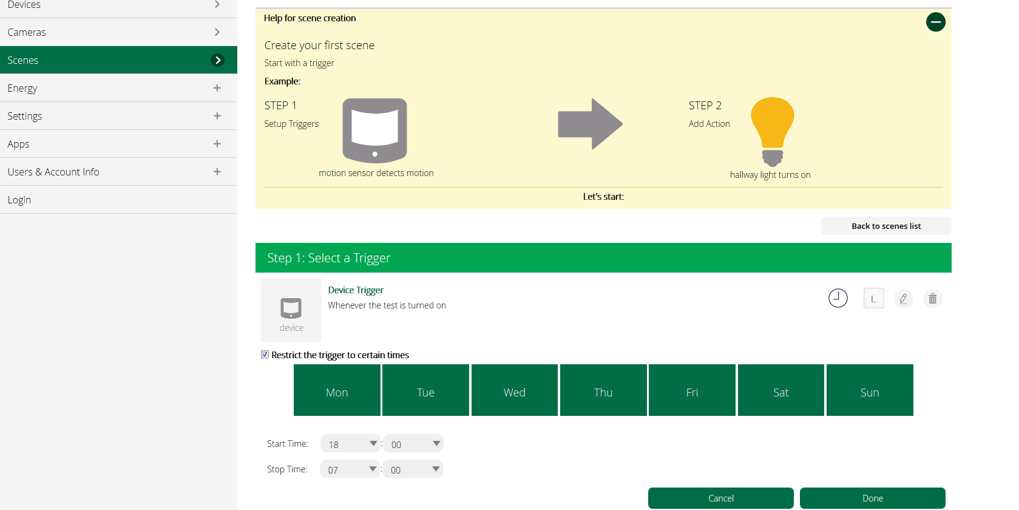
Task: Delete the Device Trigger with trash icon
Action: [932, 299]
